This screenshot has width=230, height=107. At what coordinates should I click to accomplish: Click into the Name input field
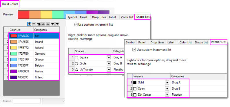(x=27, y=101)
